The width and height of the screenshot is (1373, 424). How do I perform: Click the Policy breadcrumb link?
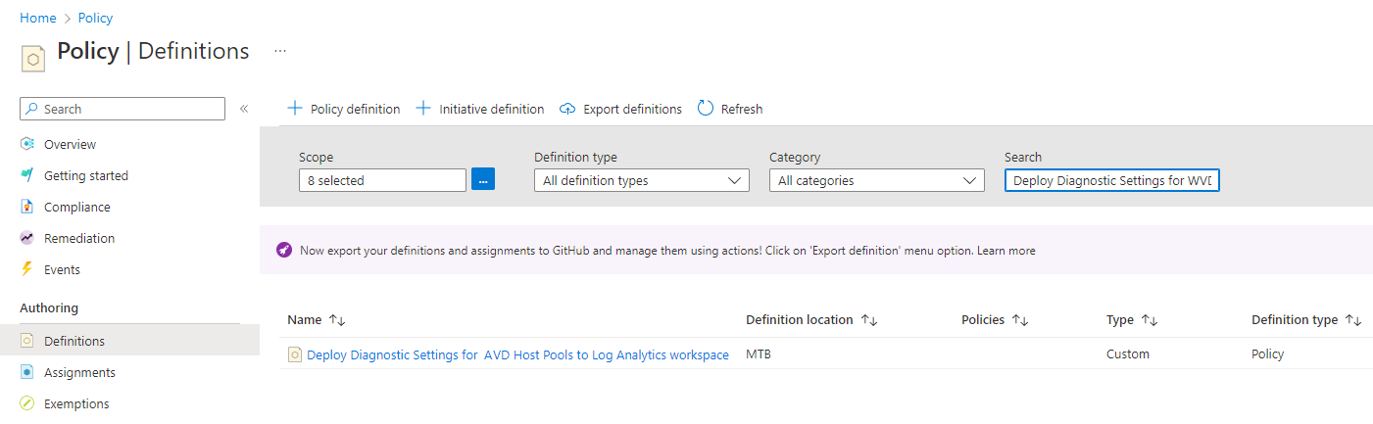tap(95, 18)
